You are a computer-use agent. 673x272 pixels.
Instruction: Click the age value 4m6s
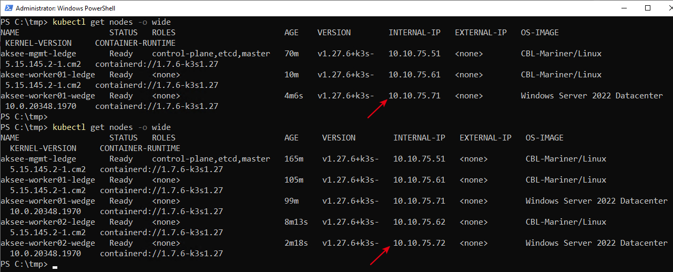click(x=293, y=96)
